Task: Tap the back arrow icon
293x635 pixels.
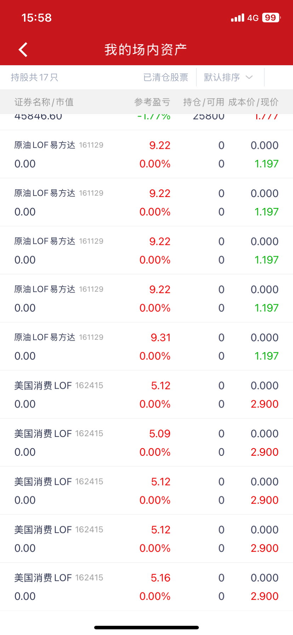Action: 23,50
